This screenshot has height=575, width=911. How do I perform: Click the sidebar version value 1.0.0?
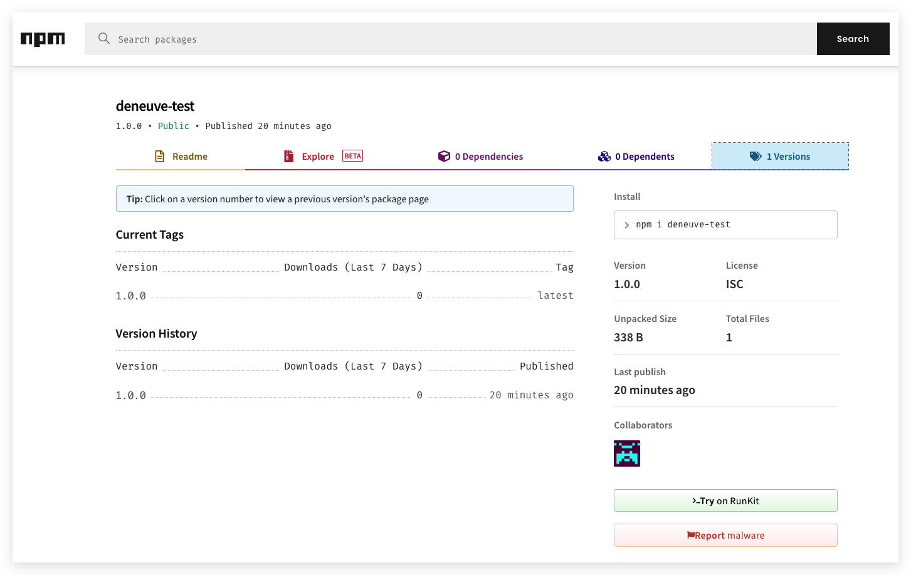(627, 284)
